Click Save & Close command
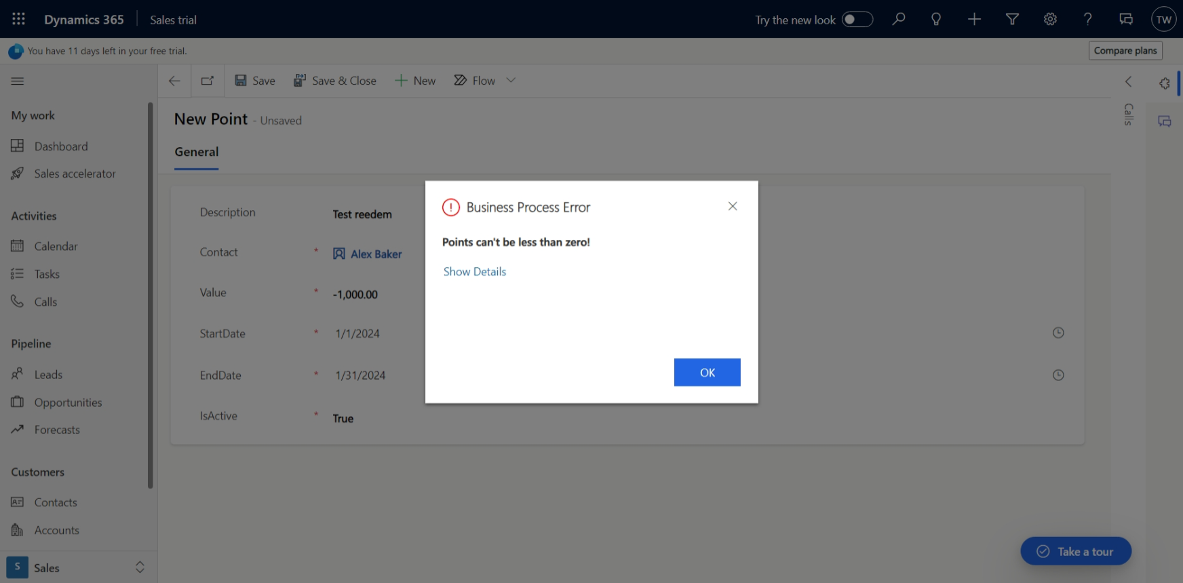 point(334,81)
